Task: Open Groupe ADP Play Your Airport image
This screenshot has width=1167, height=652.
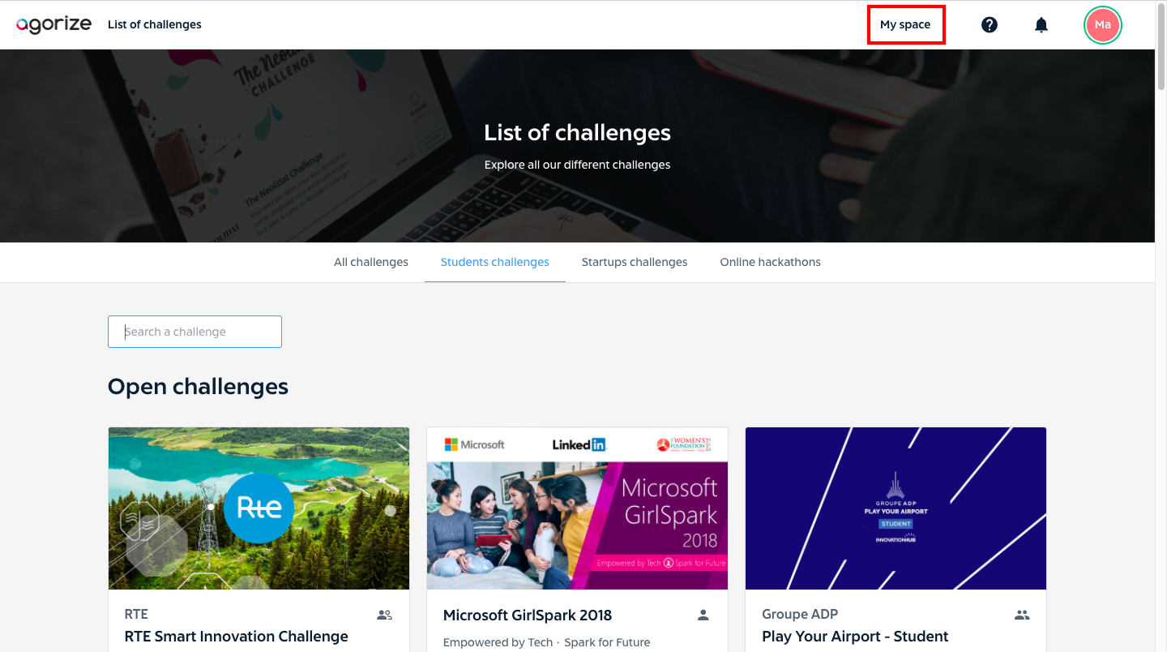Action: pyautogui.click(x=896, y=508)
